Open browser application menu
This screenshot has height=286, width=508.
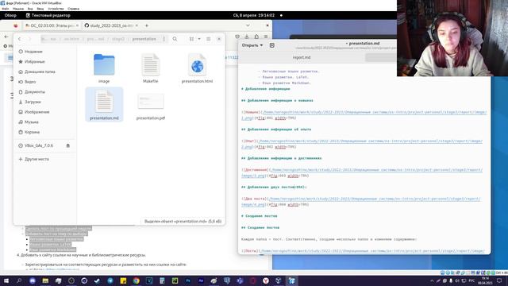pos(266,37)
